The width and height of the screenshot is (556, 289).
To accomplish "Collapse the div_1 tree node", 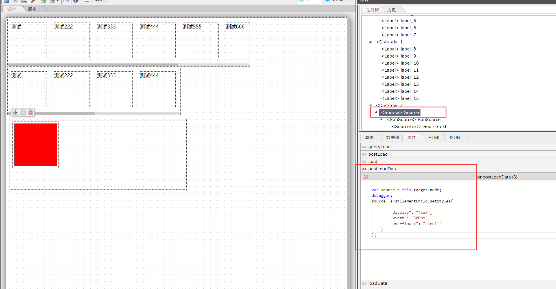I will point(370,42).
